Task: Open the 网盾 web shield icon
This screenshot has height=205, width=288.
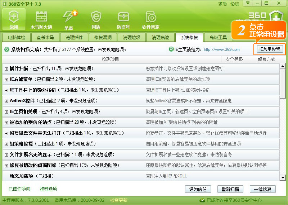Action: coord(96,19)
